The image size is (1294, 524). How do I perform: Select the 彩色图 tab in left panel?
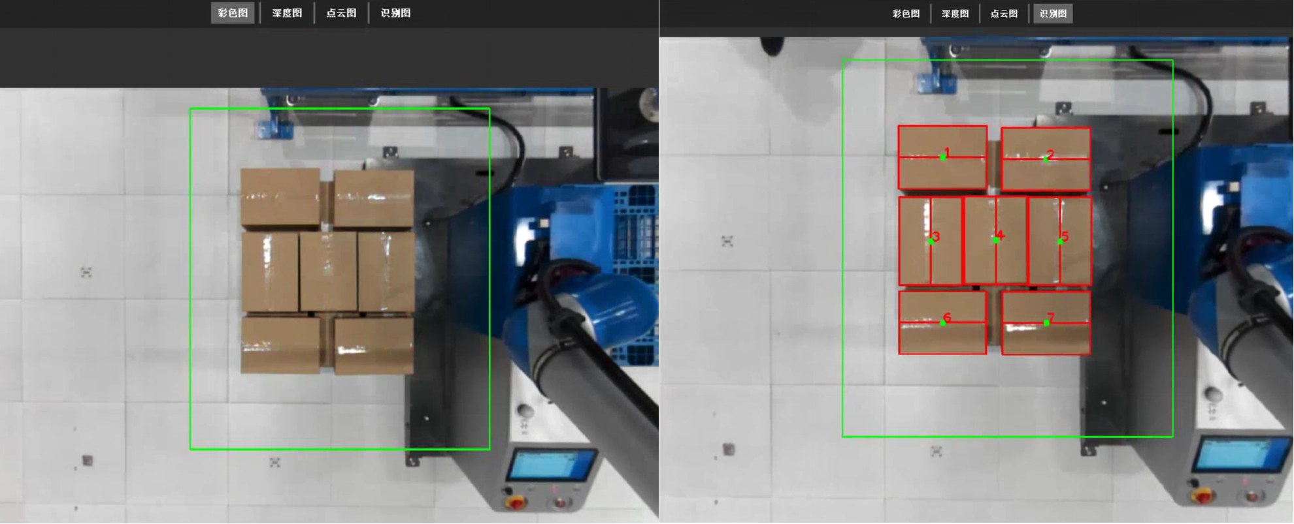point(233,13)
